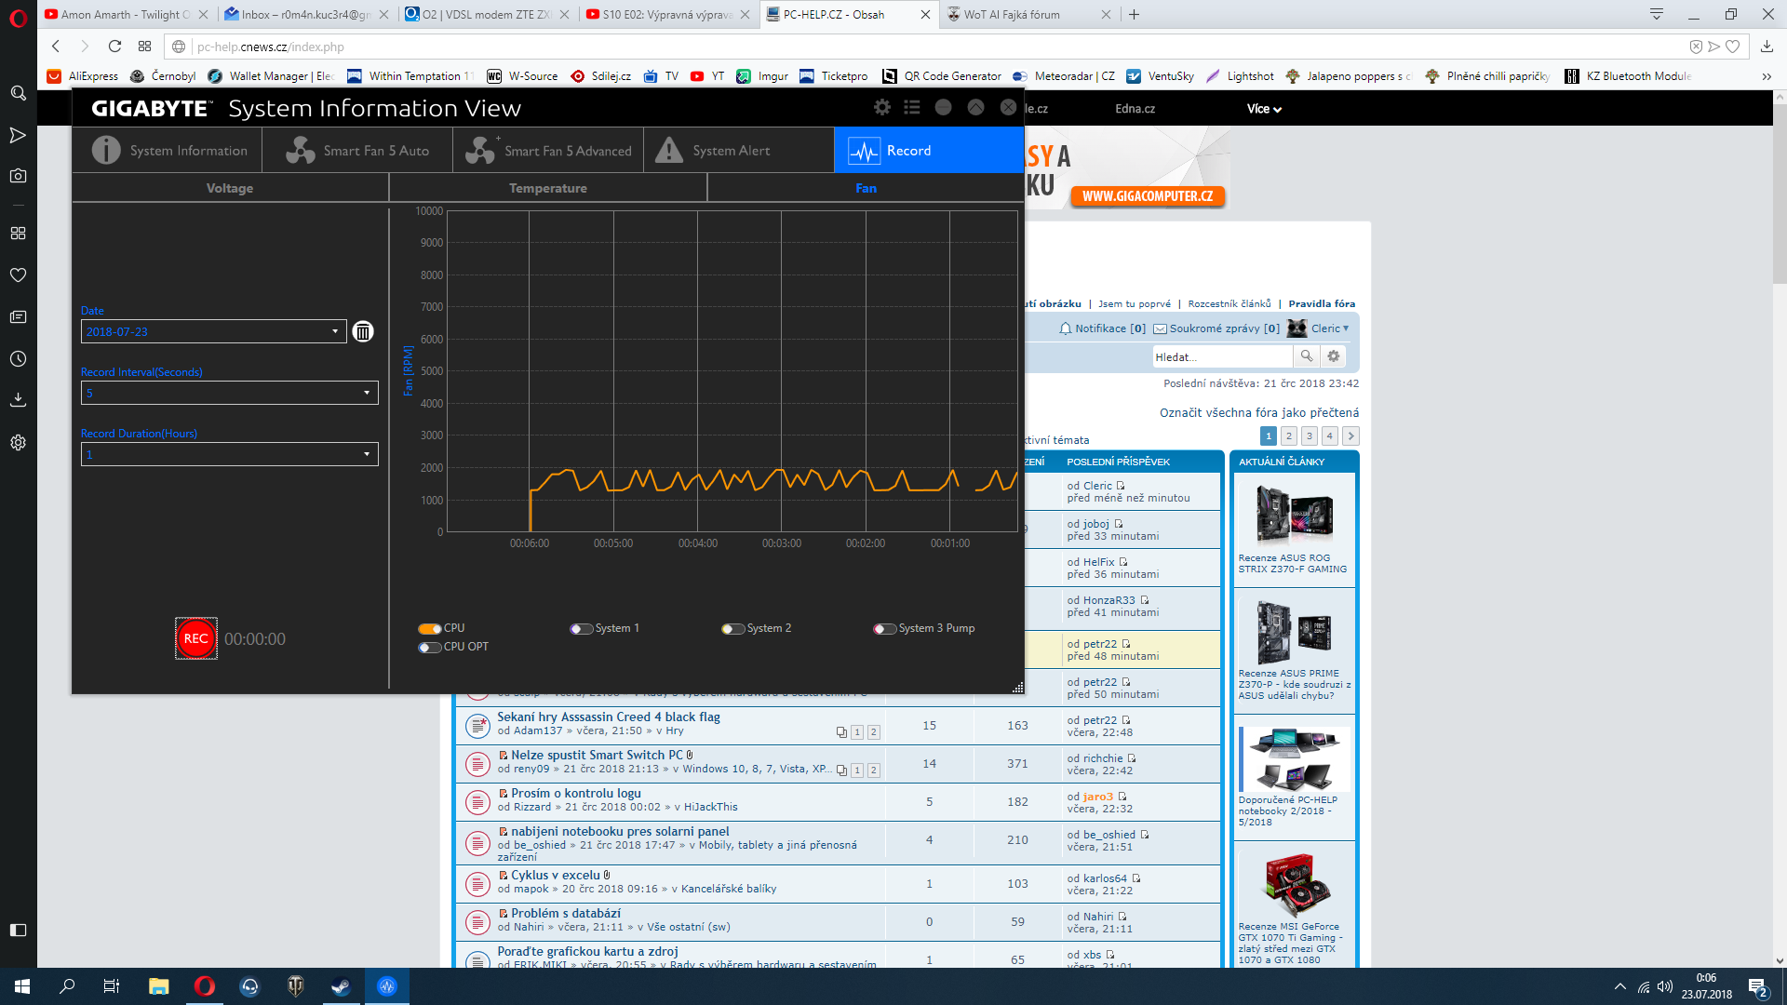This screenshot has height=1005, width=1787.
Task: Enable the System 3 Pump line
Action: (x=884, y=629)
